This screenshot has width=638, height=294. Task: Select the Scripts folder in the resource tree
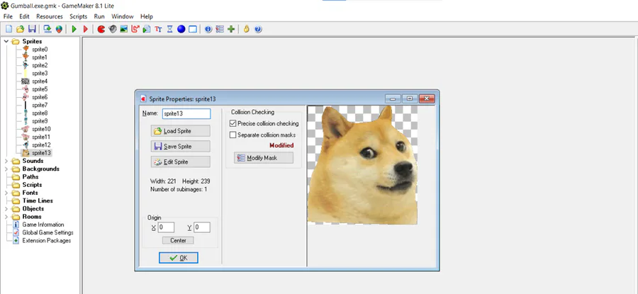32,185
